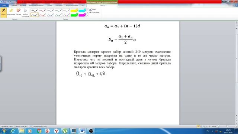Click the 100% zoom level button
This screenshot has width=238, height=134.
[x=214, y=127]
